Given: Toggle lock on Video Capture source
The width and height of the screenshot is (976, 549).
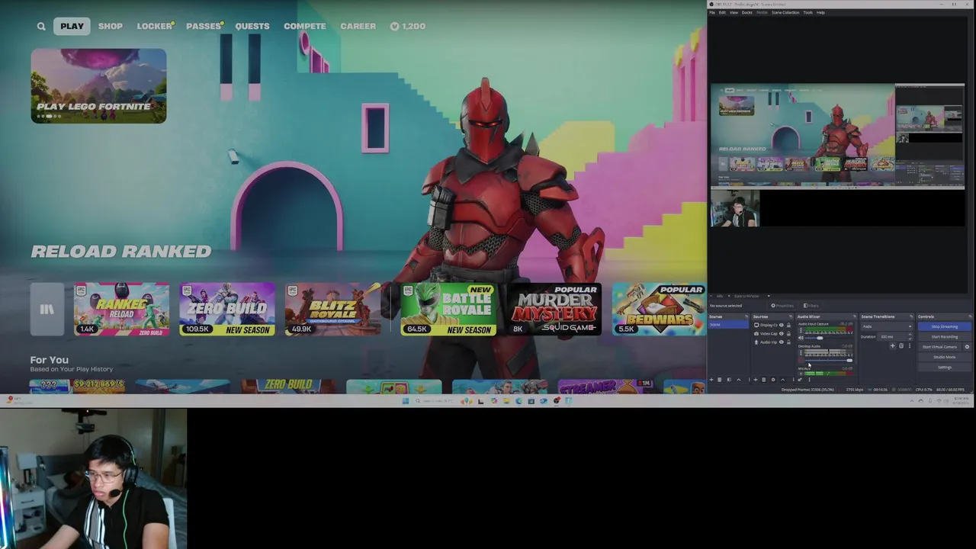Looking at the screenshot, I should click(788, 333).
